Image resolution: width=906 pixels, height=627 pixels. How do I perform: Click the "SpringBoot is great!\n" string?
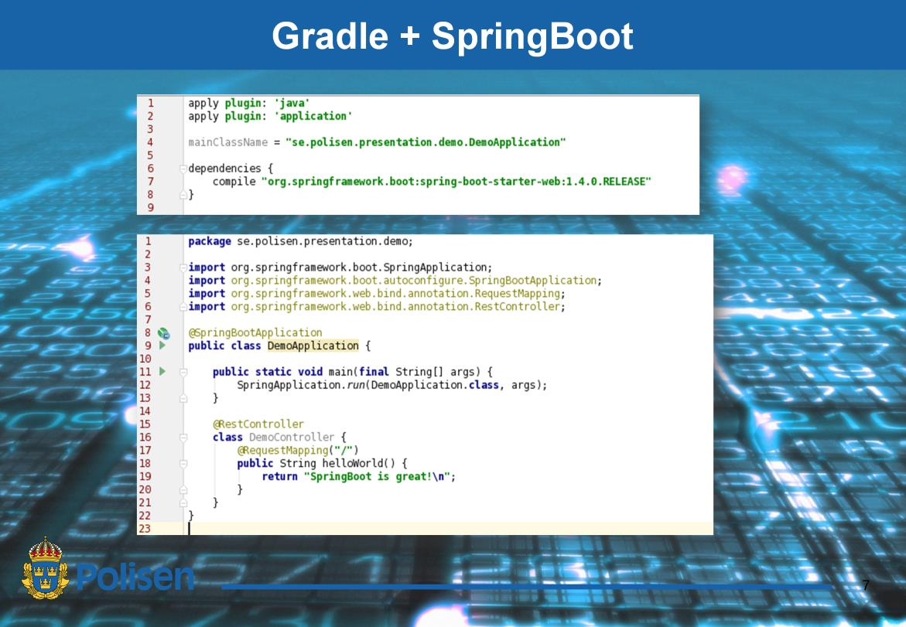pos(377,476)
